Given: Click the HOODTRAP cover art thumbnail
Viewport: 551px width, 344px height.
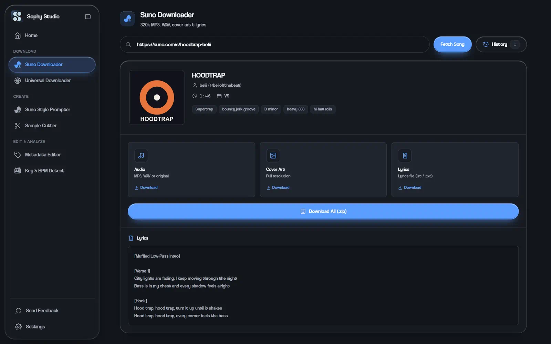Looking at the screenshot, I should tap(157, 97).
